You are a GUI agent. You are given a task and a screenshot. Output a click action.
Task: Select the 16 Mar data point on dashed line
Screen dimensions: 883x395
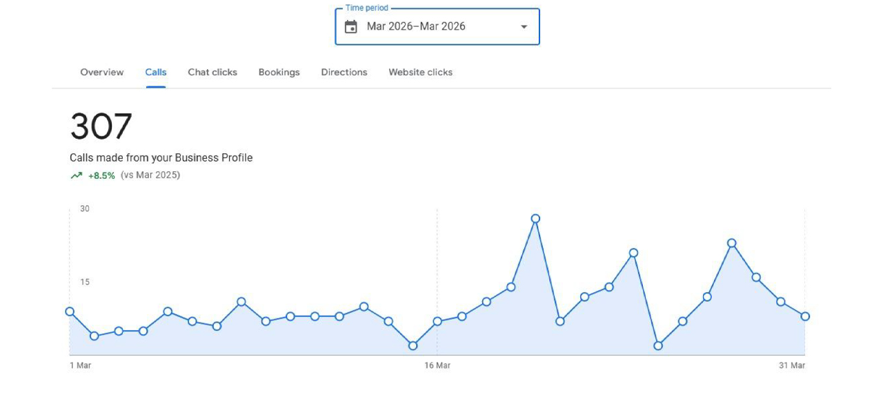437,321
